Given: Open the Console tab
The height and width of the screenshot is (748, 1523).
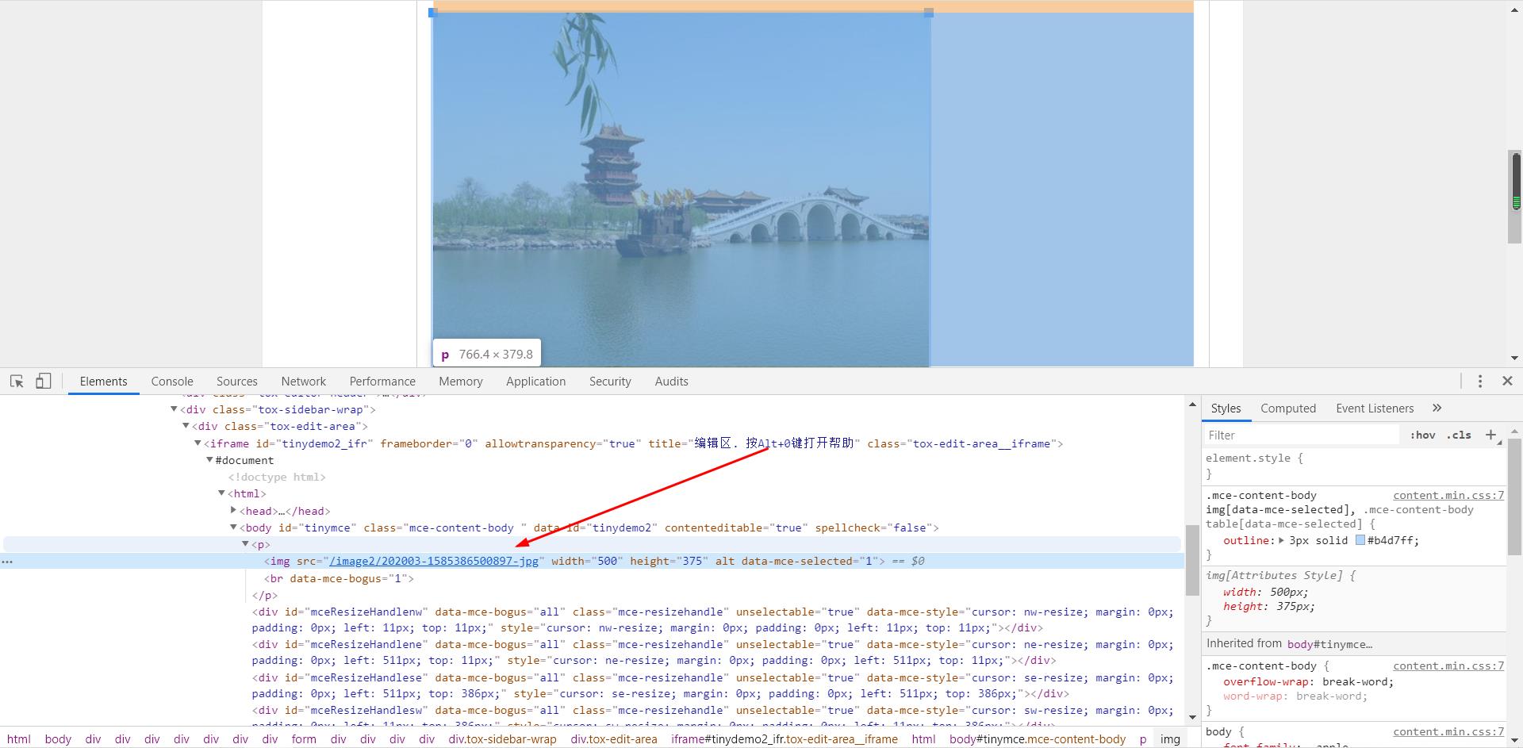Looking at the screenshot, I should (172, 382).
